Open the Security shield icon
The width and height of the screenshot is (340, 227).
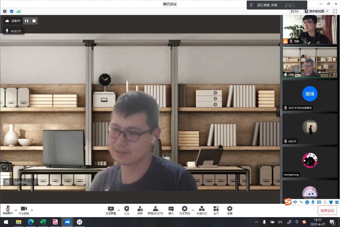point(127,209)
